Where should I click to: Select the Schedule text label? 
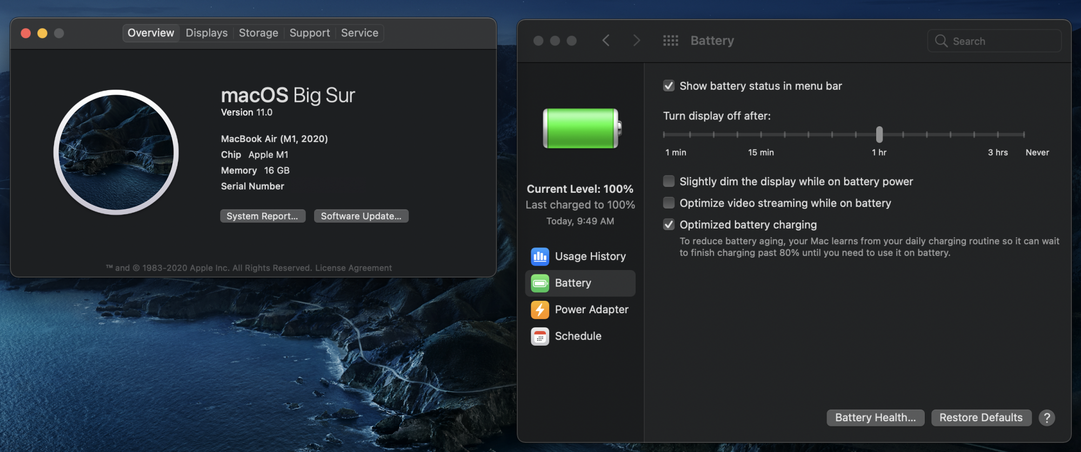(x=578, y=336)
